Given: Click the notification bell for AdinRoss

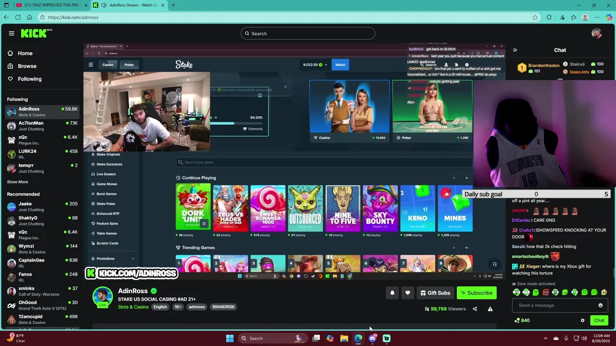Looking at the screenshot, I should point(392,293).
